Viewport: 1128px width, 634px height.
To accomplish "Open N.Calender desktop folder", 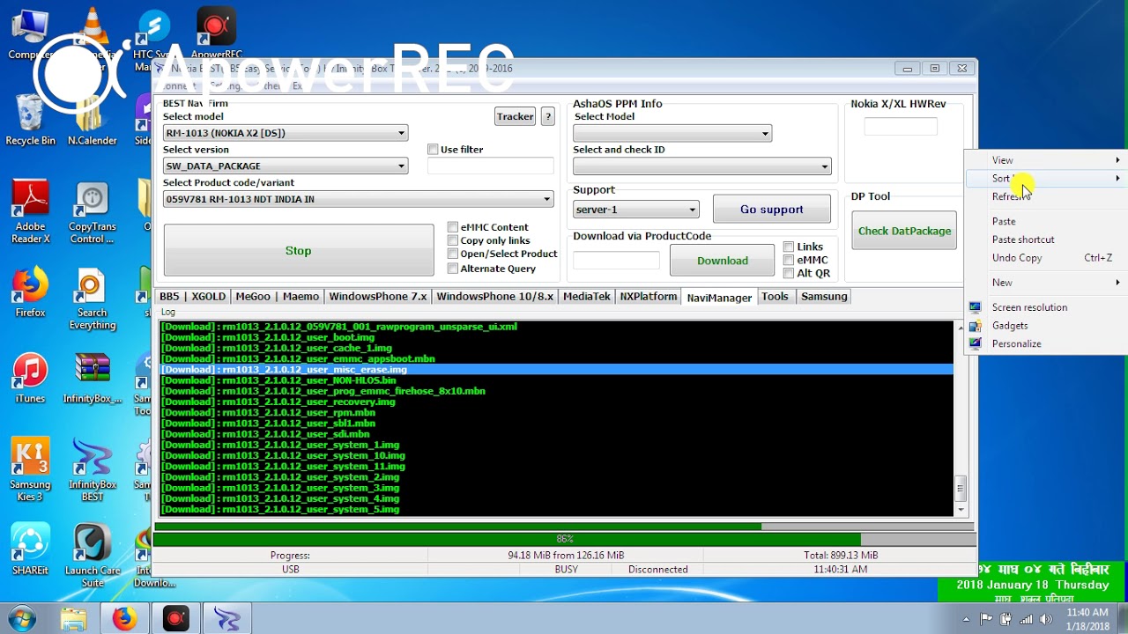I will tap(93, 121).
